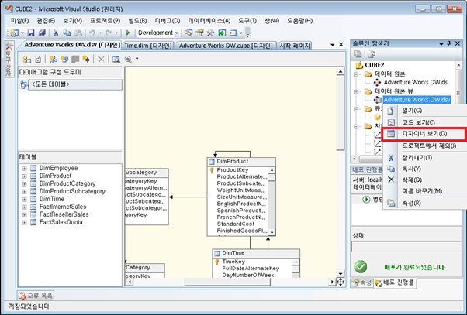Click the Show All Files icon in Solution Explorer
Image resolution: width=467 pixels, height=315 pixels.
[x=372, y=54]
